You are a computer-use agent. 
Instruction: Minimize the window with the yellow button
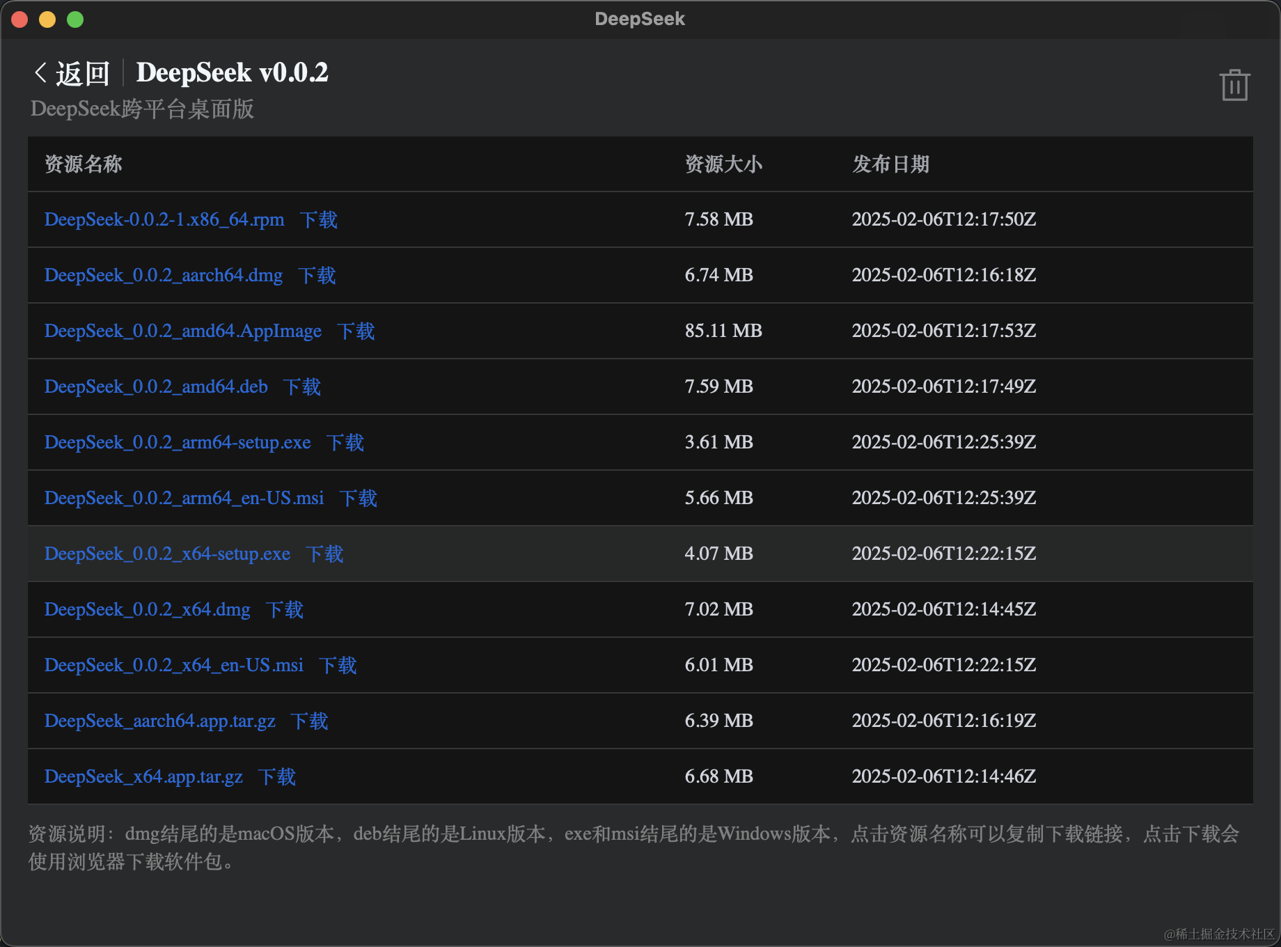(47, 19)
